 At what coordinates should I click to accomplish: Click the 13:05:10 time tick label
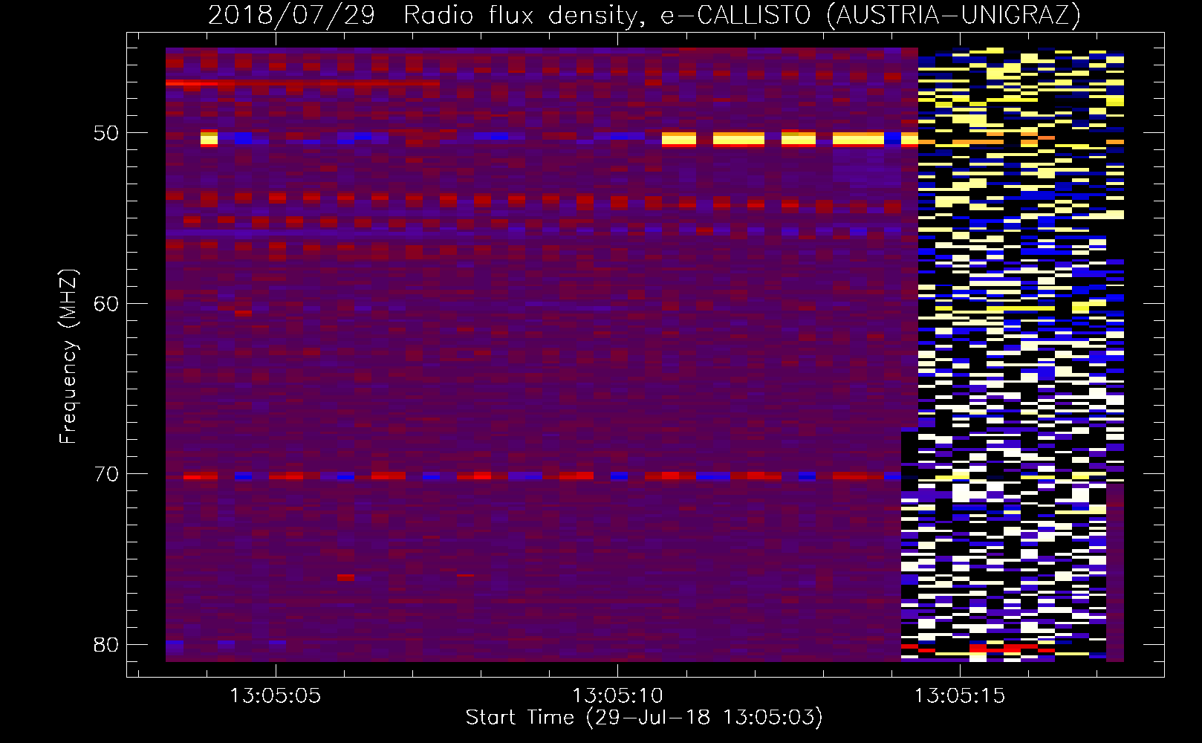tap(617, 696)
